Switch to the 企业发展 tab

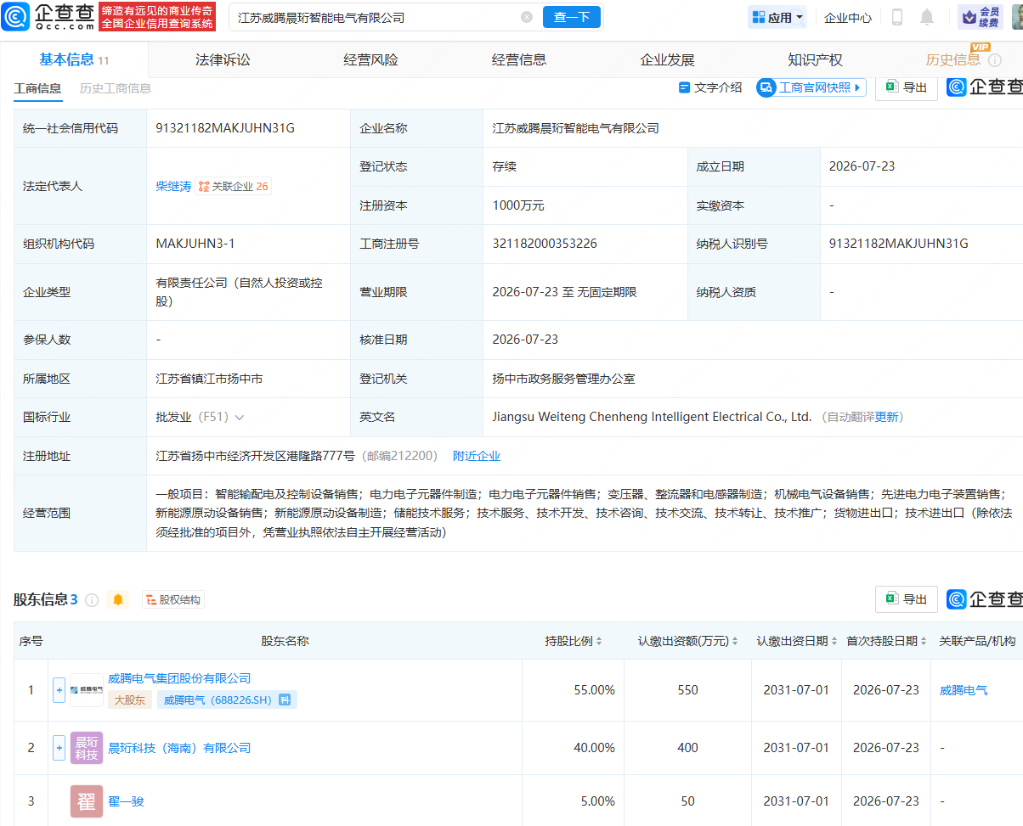coord(667,59)
